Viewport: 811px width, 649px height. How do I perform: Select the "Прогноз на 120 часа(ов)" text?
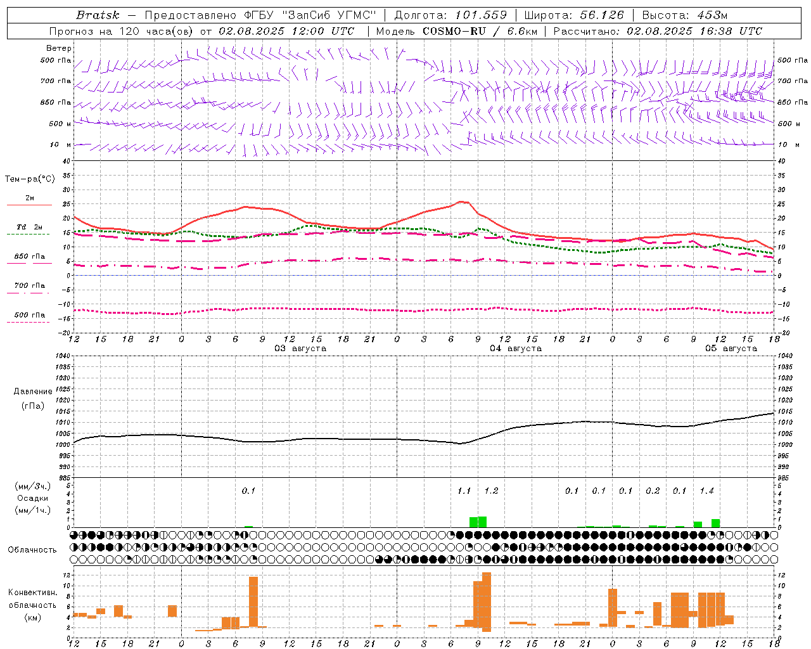[x=122, y=31]
